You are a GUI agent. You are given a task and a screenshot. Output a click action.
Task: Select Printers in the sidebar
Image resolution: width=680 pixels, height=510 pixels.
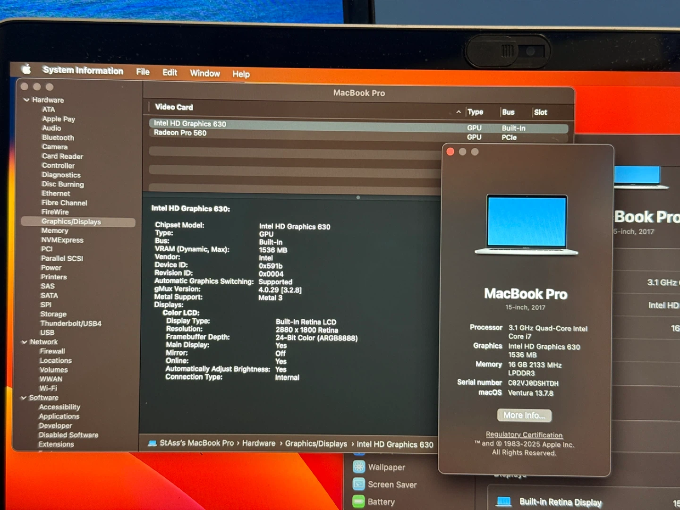pos(54,277)
